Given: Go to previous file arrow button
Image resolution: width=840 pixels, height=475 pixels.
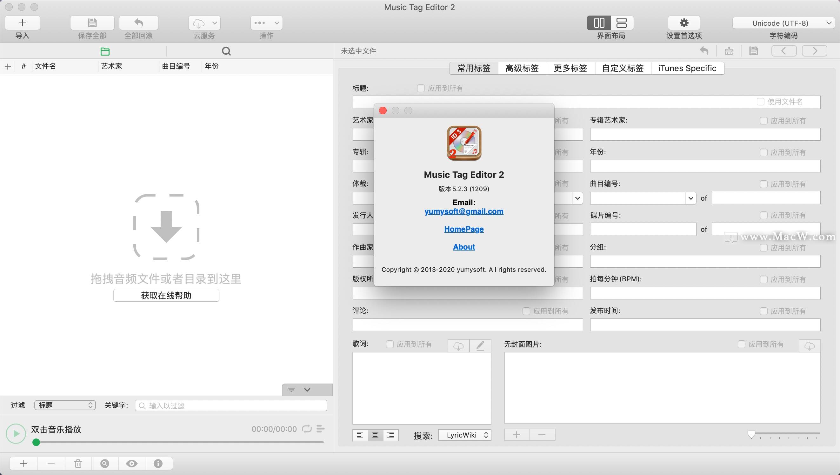Looking at the screenshot, I should pyautogui.click(x=783, y=51).
